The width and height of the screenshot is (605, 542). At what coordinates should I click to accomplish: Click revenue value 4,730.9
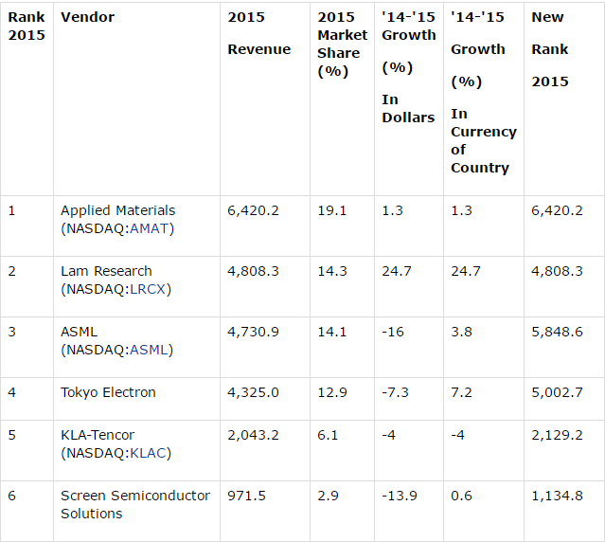253,332
